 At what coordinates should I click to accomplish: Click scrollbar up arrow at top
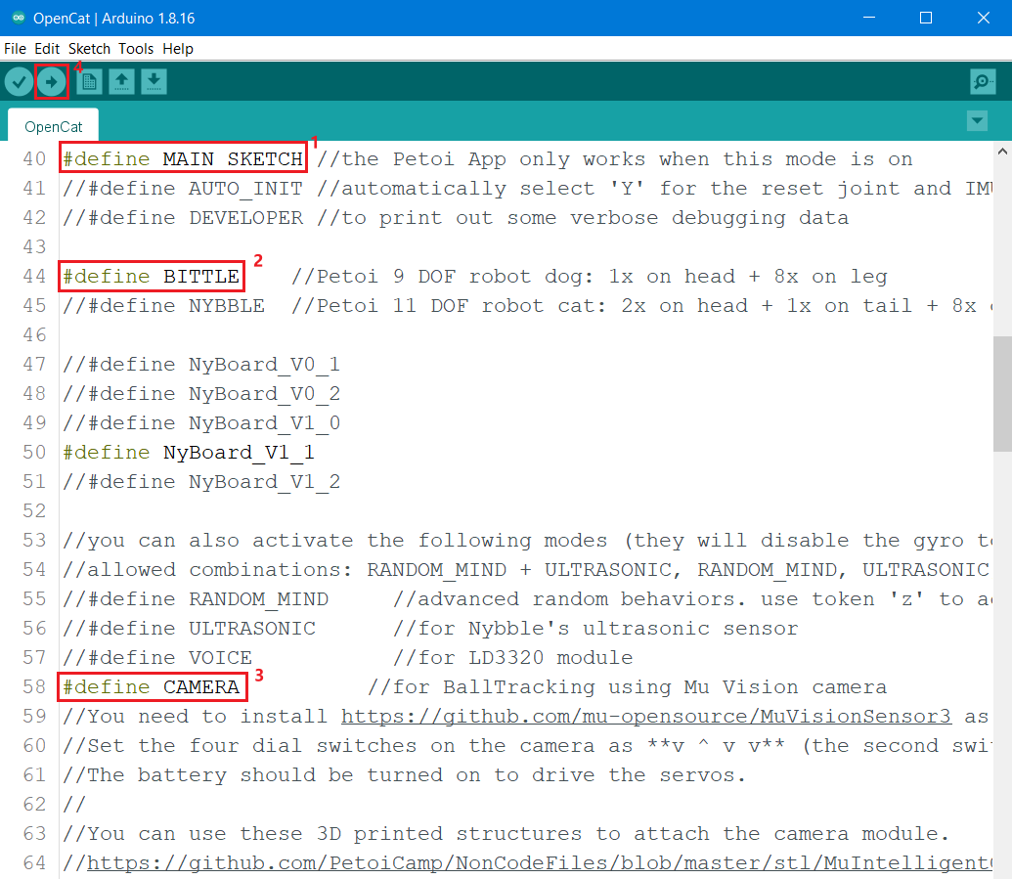[1002, 151]
